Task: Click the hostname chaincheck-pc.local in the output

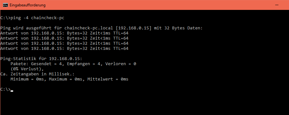Action: click(x=89, y=28)
